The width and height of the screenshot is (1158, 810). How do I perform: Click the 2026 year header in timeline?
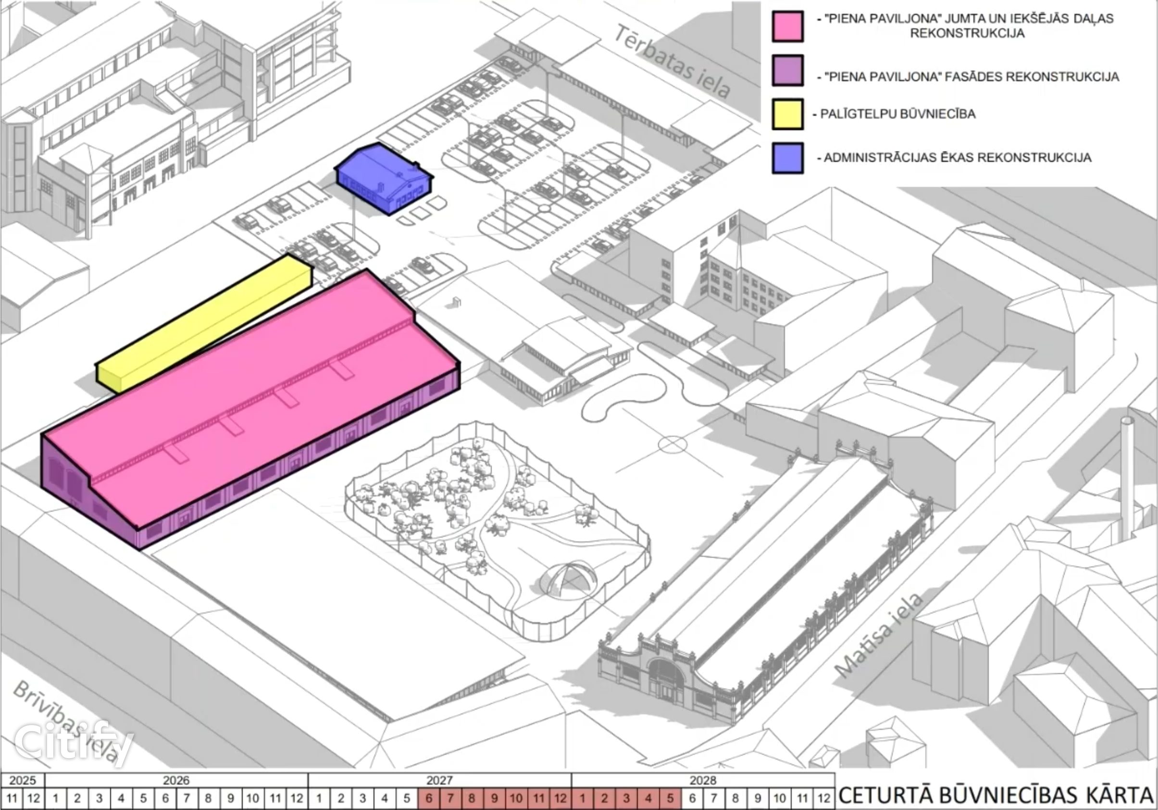[x=176, y=780]
